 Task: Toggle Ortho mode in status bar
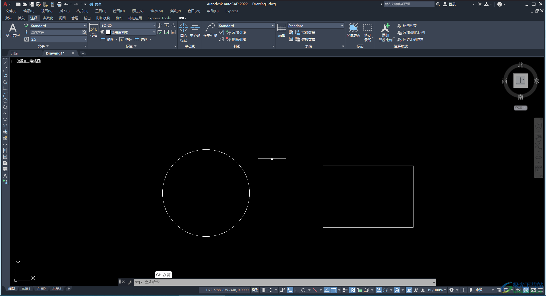[297, 290]
